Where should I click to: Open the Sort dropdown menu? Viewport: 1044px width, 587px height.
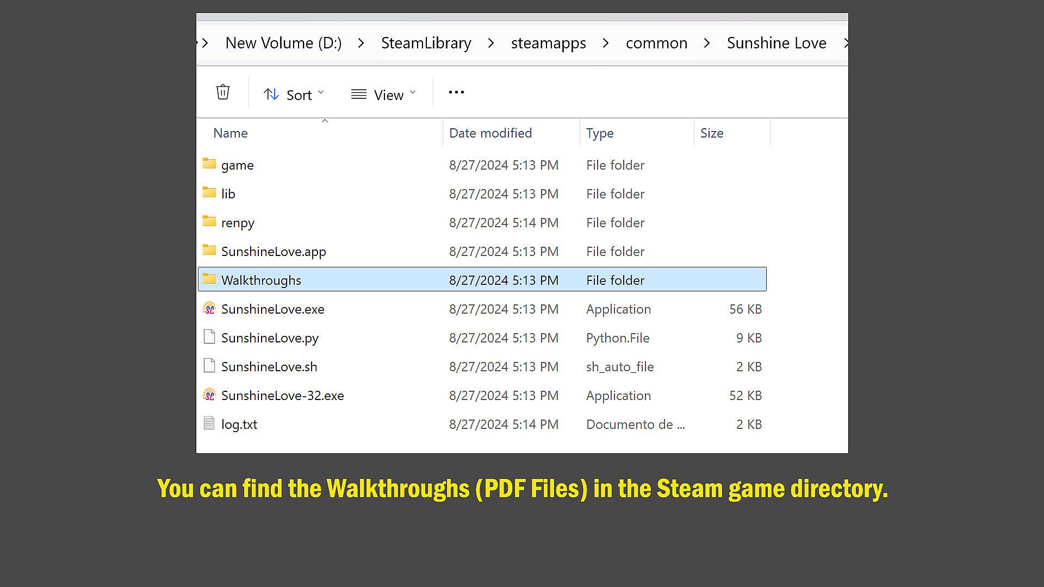pyautogui.click(x=294, y=95)
